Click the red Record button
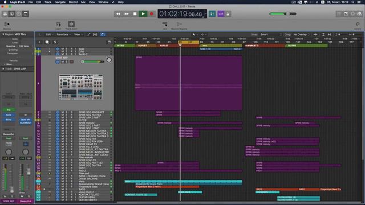 pyautogui.click(x=152, y=14)
